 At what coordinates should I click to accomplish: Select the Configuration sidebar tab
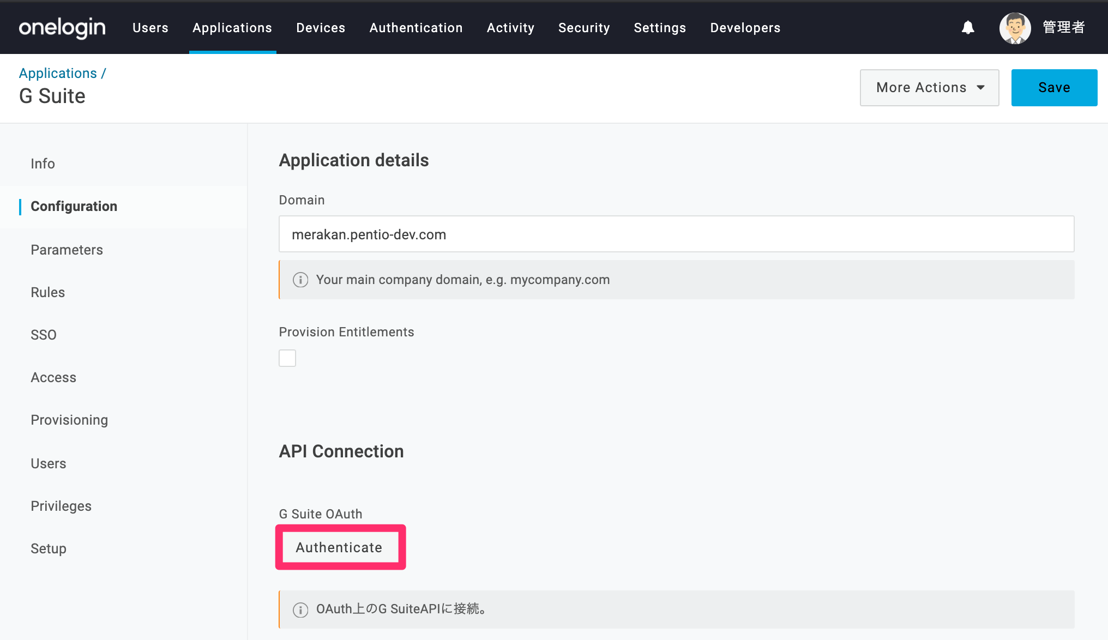click(x=74, y=206)
